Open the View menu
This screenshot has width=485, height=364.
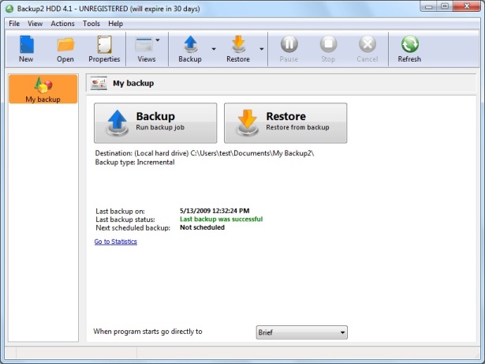pos(35,24)
